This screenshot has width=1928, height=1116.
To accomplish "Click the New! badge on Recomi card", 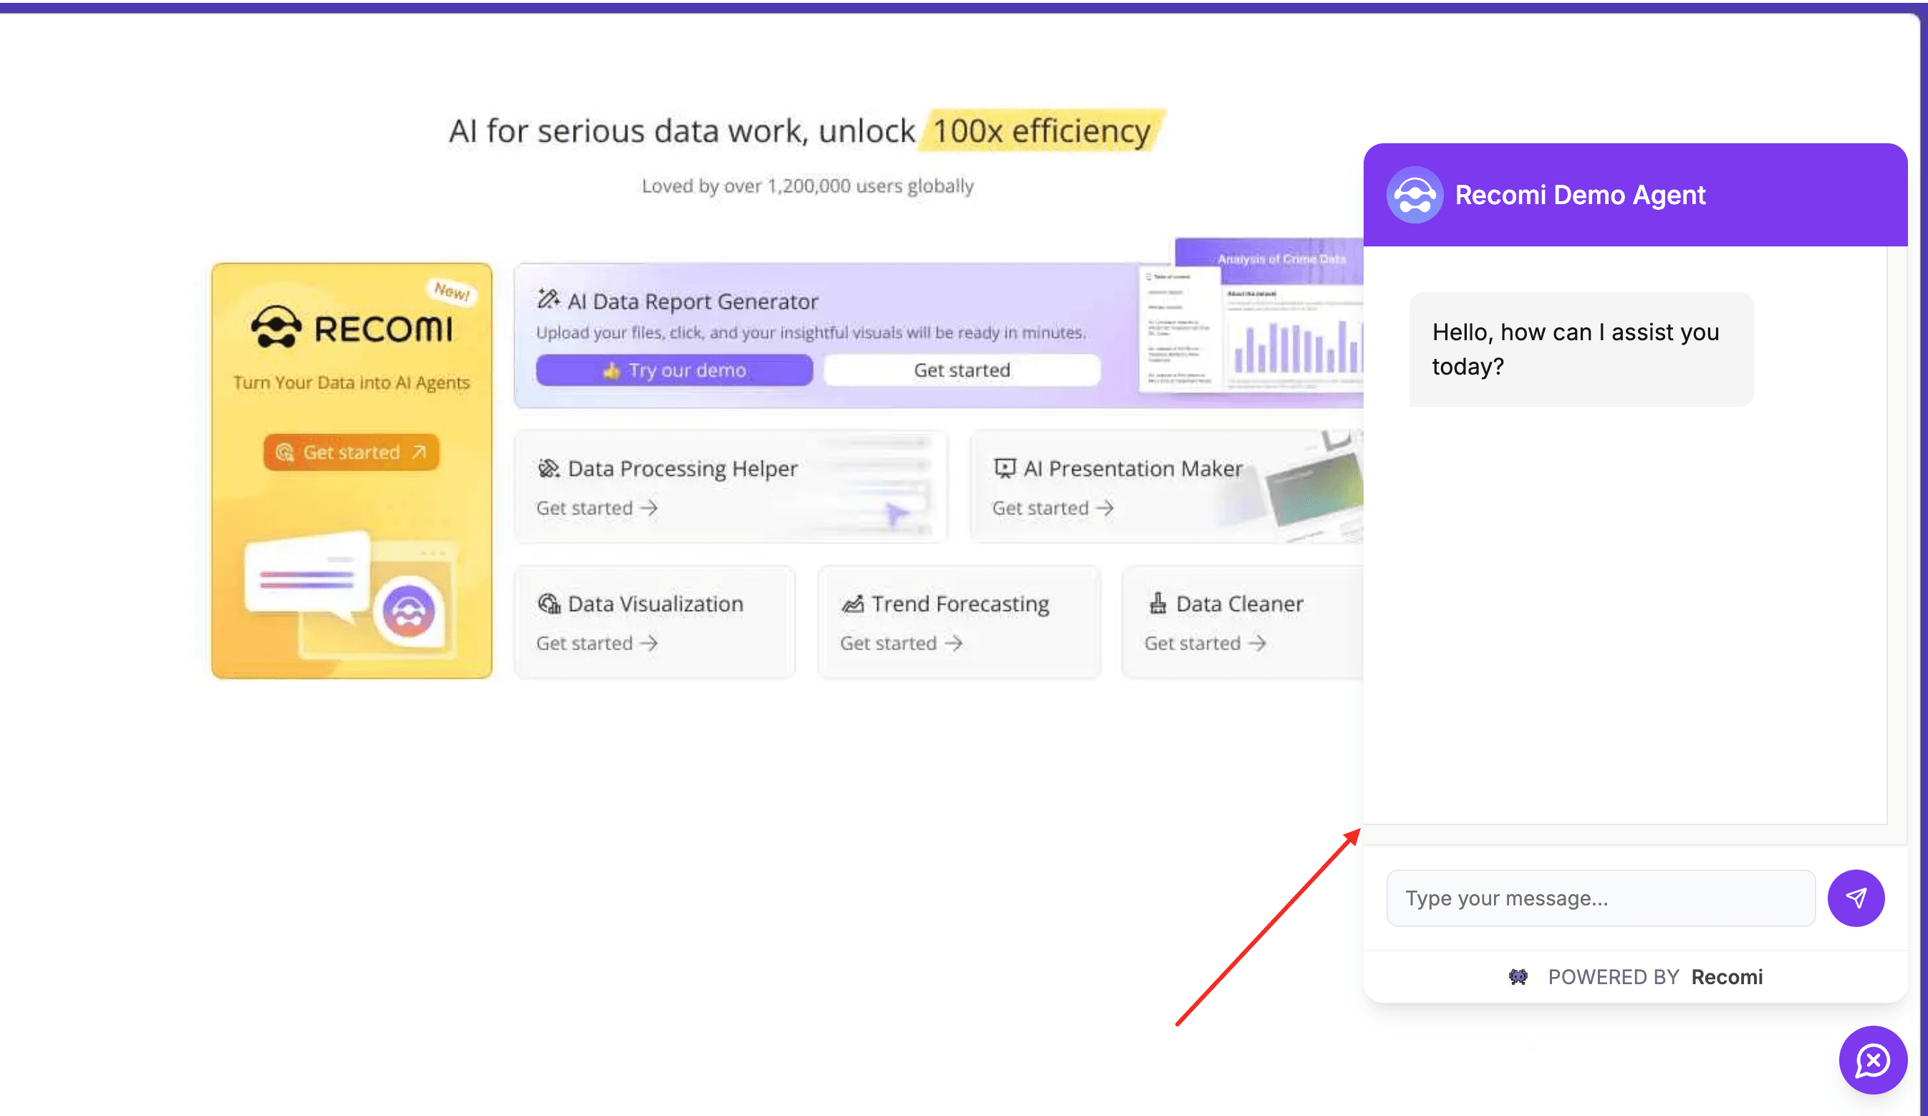I will click(451, 291).
